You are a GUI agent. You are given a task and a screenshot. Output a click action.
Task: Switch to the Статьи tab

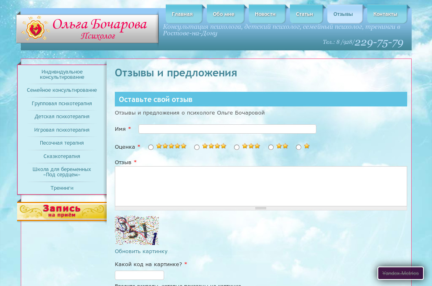[x=305, y=14]
